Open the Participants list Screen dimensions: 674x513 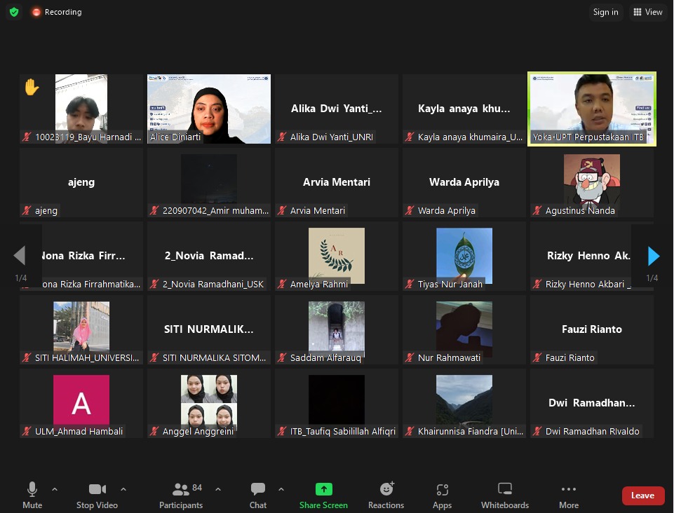point(181,495)
